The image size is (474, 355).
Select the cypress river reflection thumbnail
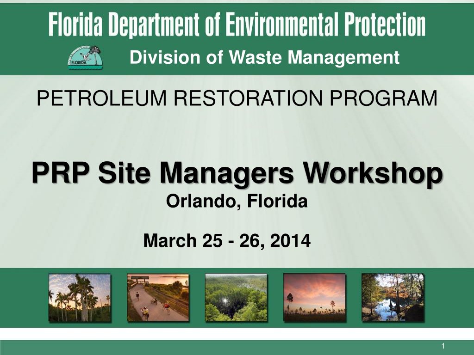(393, 298)
